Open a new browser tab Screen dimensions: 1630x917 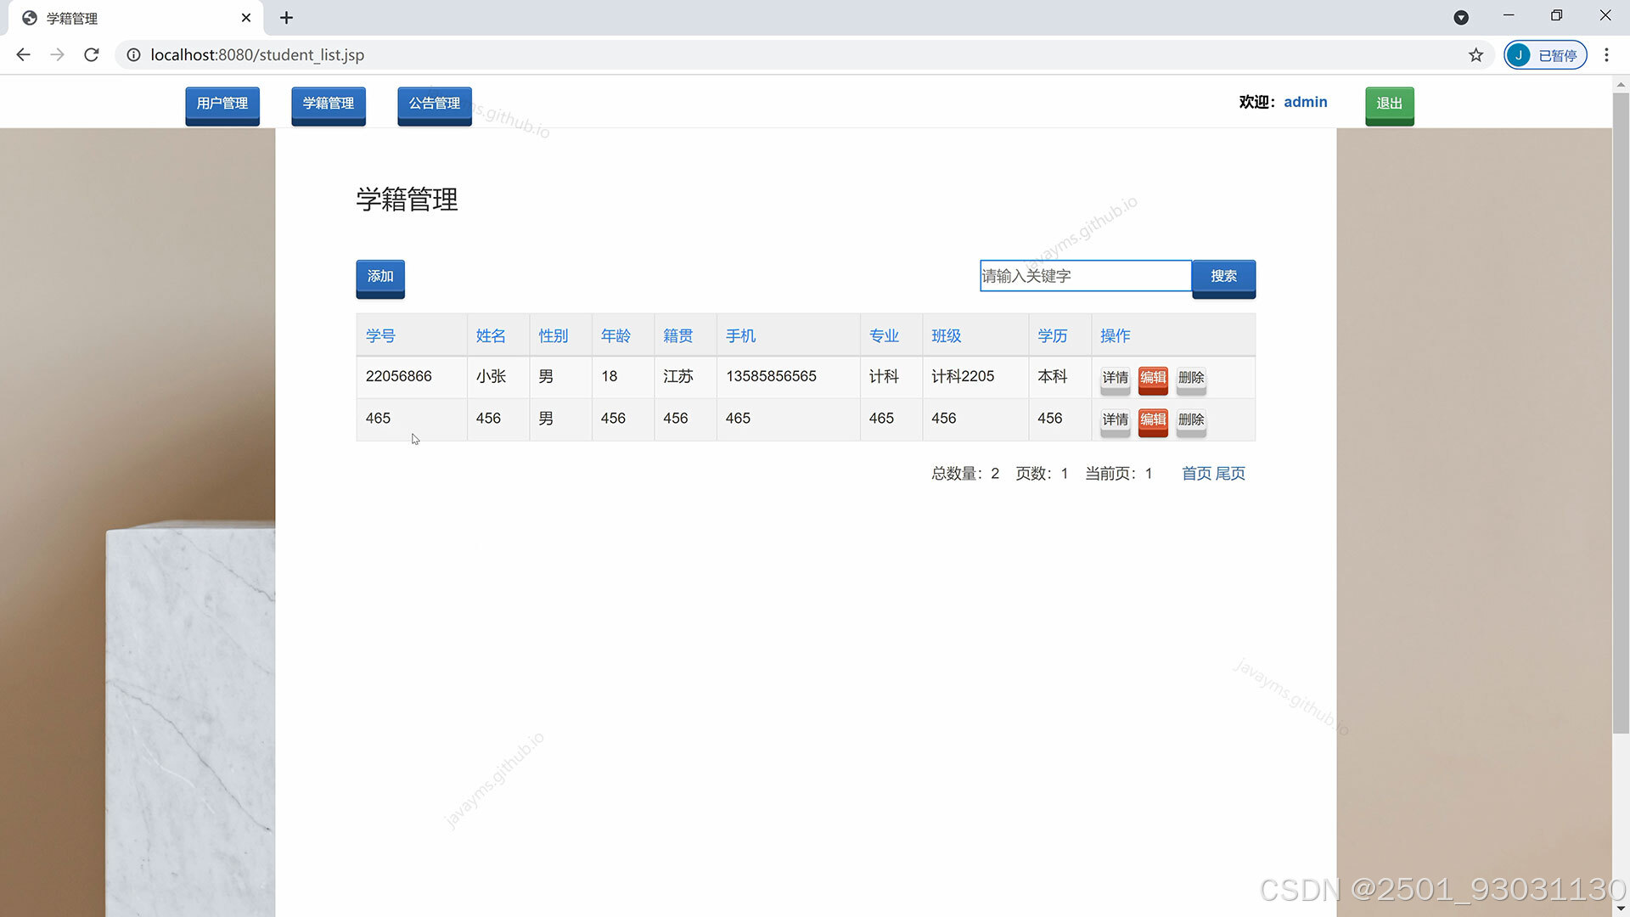pyautogui.click(x=286, y=17)
